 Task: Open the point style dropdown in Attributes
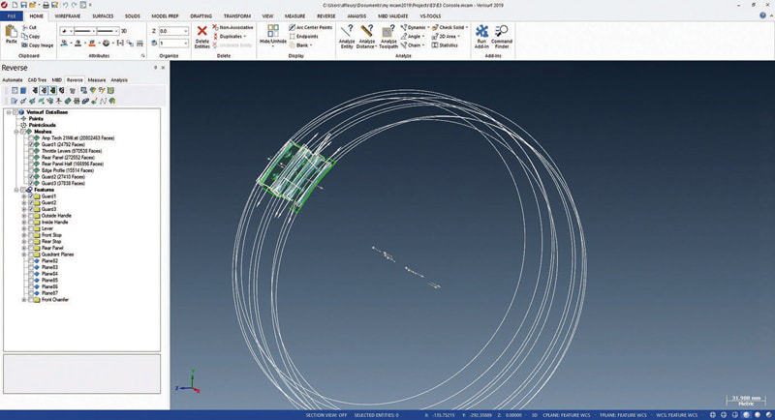[x=71, y=31]
